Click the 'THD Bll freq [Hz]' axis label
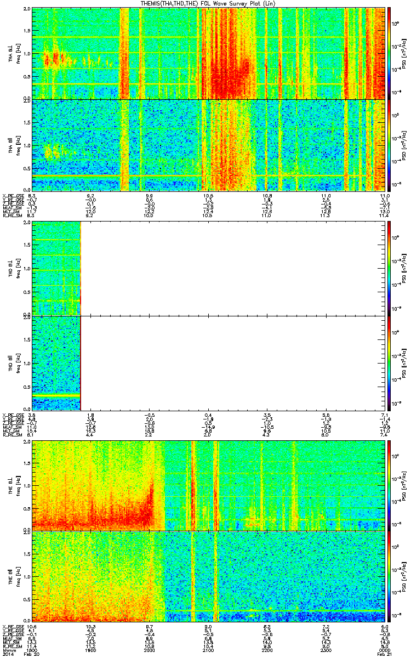 point(15,363)
